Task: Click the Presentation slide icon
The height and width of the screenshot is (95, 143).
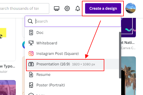Action: [31, 64]
